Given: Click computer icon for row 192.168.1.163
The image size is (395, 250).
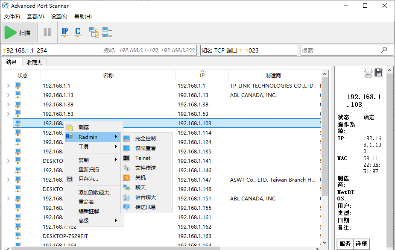Looking at the screenshot, I should click(x=18, y=236).
